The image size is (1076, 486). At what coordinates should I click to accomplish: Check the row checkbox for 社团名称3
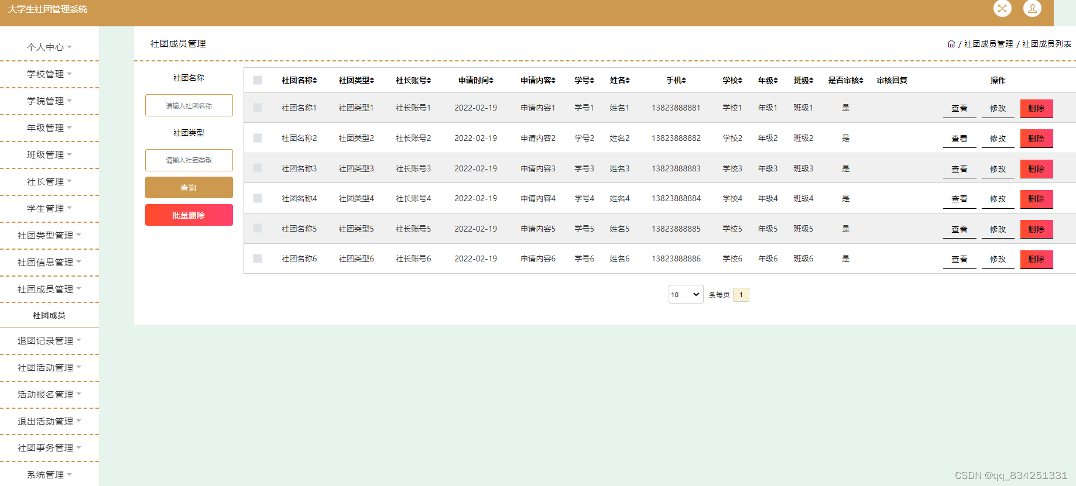tap(258, 168)
